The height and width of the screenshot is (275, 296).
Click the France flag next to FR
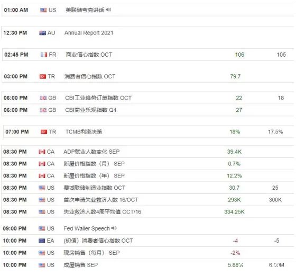[x=44, y=55]
